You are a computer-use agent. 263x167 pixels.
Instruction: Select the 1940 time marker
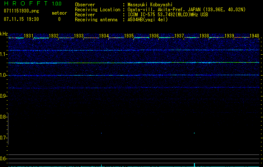pyautogui.click(x=254, y=36)
